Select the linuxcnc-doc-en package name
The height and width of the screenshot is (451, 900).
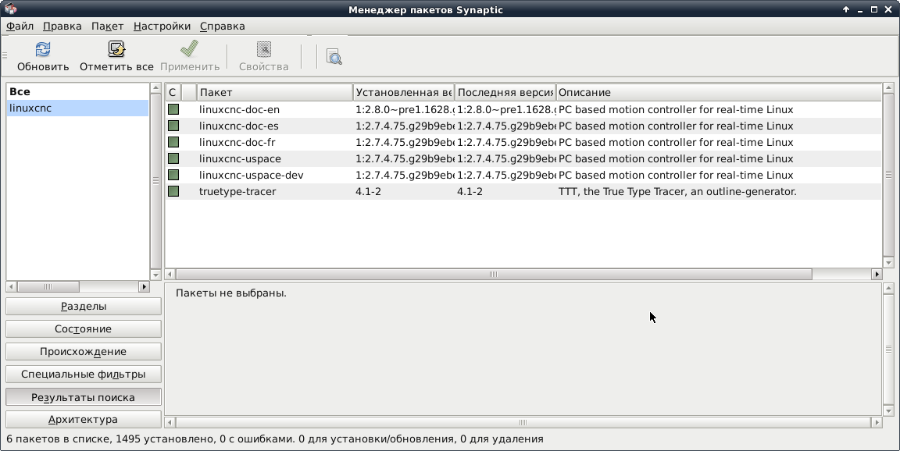point(239,109)
